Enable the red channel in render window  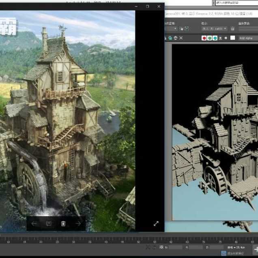click(204, 38)
